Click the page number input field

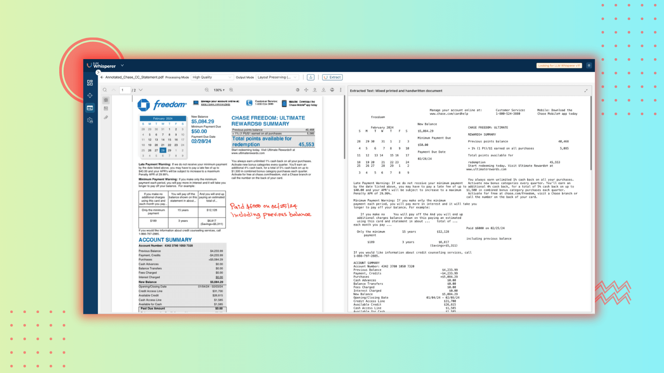[x=124, y=90]
